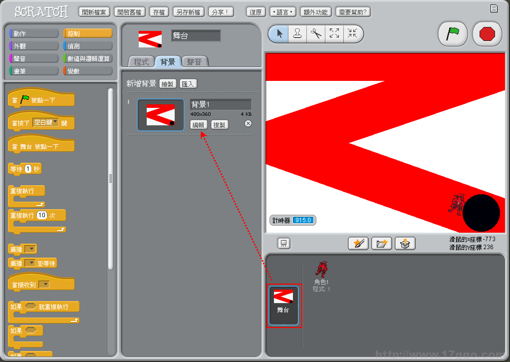Get a surprise sprite icon
510x362 pixels.
[x=405, y=244]
